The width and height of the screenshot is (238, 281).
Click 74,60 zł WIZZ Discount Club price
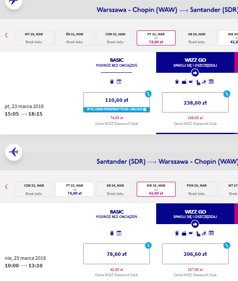(116, 118)
